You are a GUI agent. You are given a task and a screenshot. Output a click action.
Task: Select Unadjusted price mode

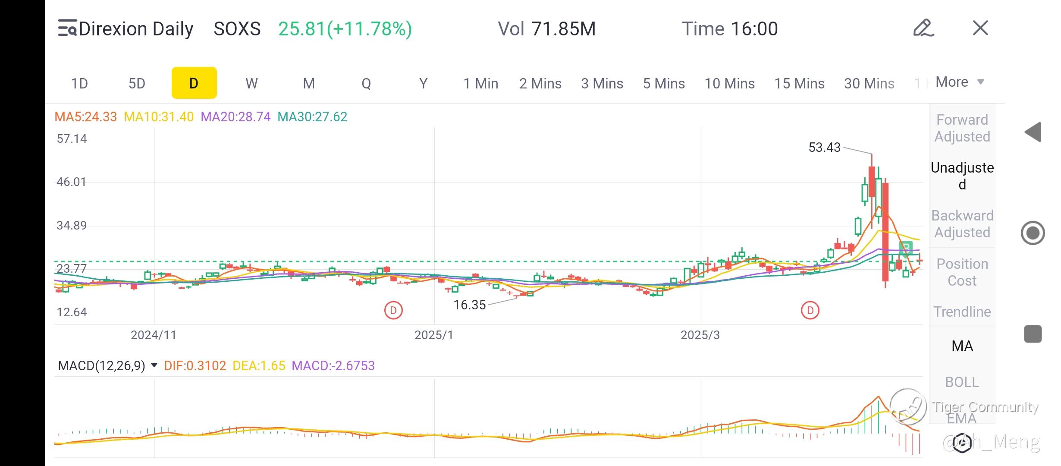(x=962, y=176)
